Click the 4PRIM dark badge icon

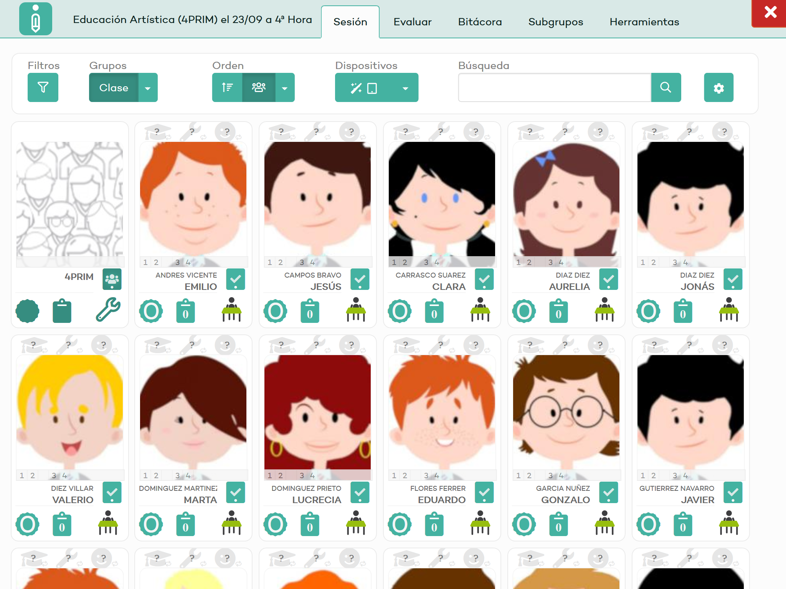point(27,311)
